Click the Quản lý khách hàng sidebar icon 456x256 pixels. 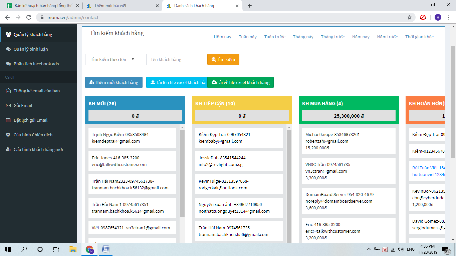tap(8, 34)
